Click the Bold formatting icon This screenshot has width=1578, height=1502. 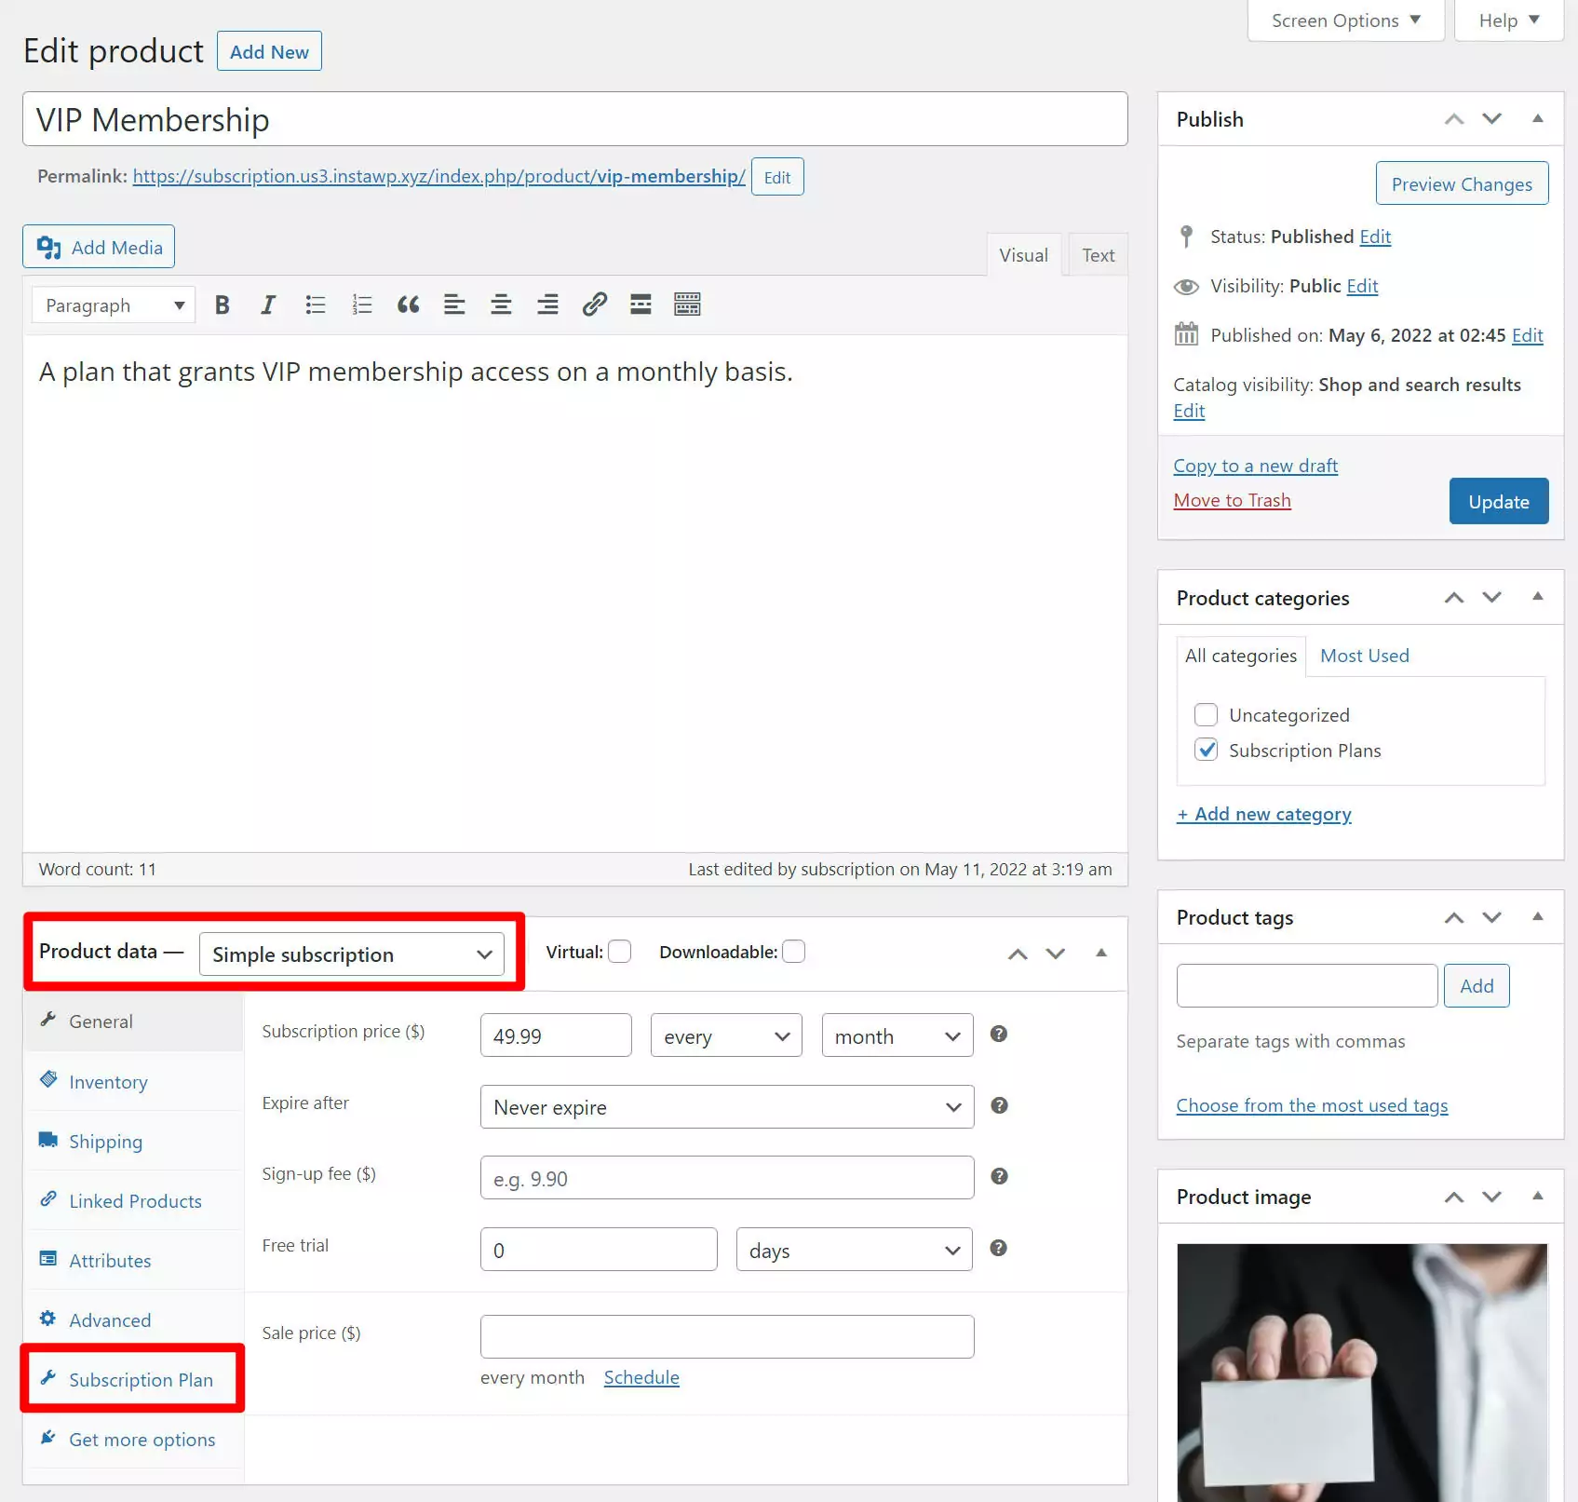[x=222, y=304]
